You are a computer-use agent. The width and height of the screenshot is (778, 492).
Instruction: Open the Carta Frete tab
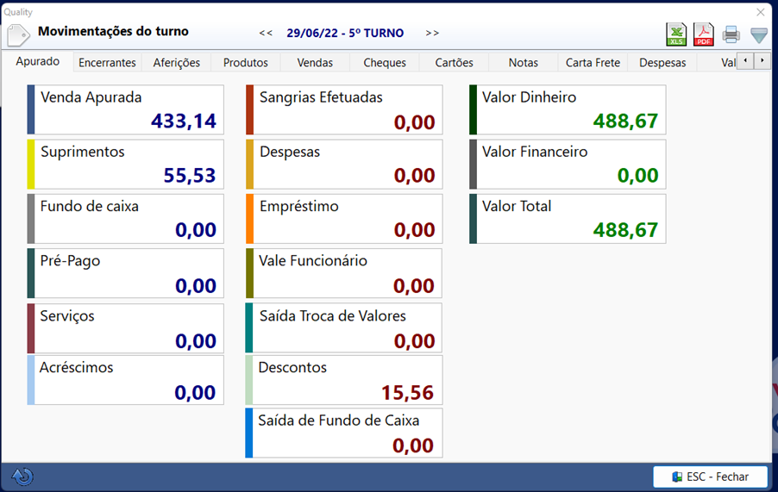[x=593, y=62]
